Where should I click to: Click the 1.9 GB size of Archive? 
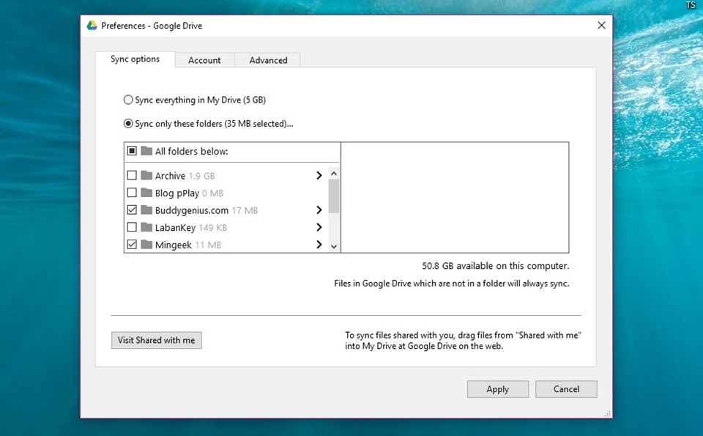click(202, 176)
